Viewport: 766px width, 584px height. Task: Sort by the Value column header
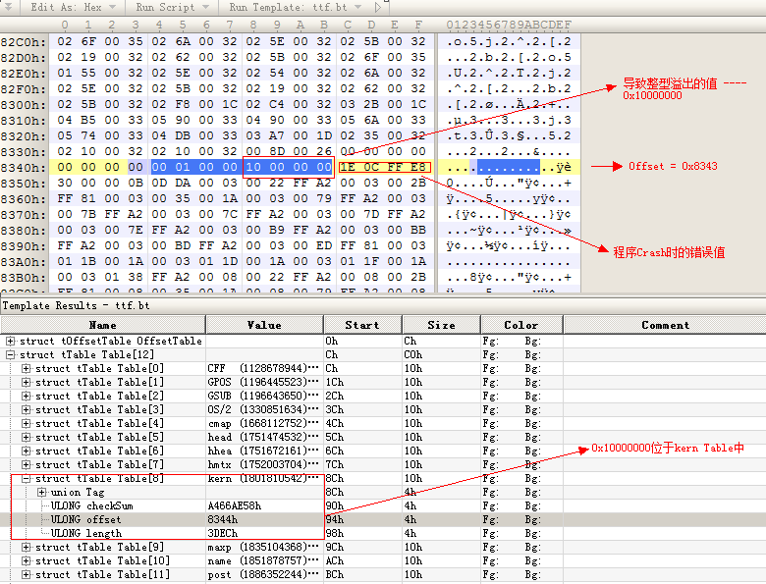264,325
